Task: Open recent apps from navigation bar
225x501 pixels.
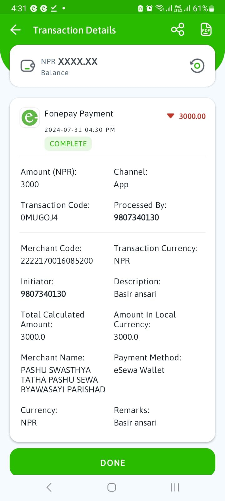Action: tap(175, 487)
